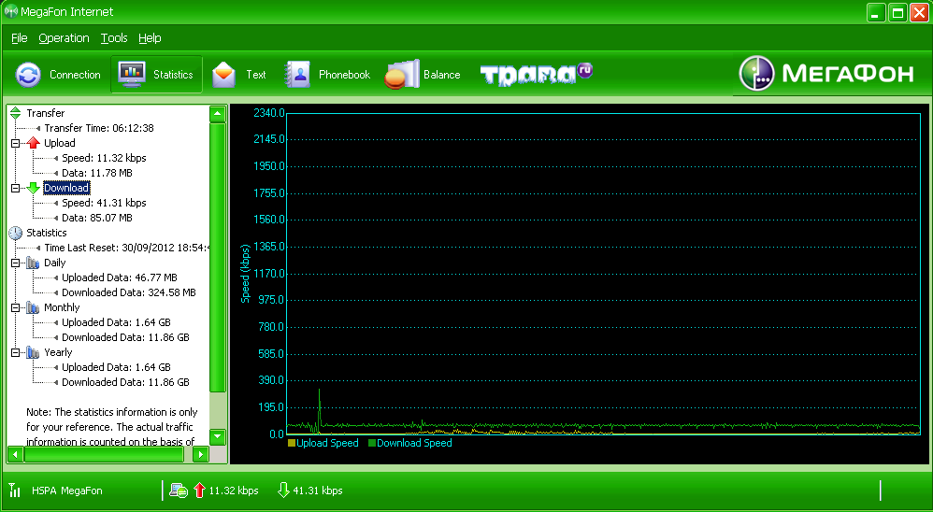This screenshot has height=512, width=933.
Task: Click the Transfer arrows icon in tree
Action: [16, 113]
